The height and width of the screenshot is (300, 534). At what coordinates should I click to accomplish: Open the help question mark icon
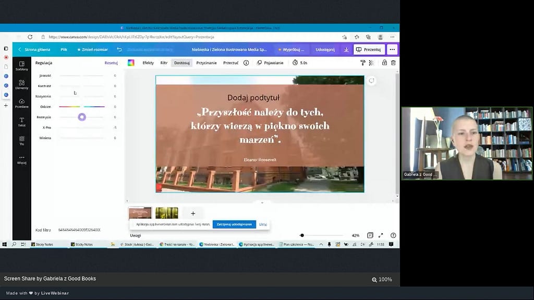(393, 235)
